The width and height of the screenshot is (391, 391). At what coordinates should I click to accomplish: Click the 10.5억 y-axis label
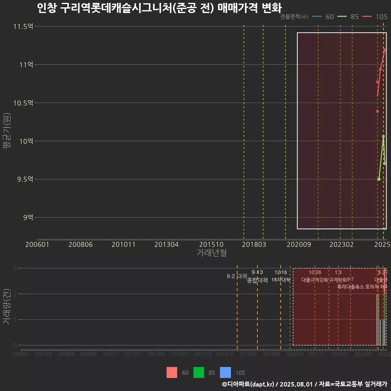(x=23, y=103)
